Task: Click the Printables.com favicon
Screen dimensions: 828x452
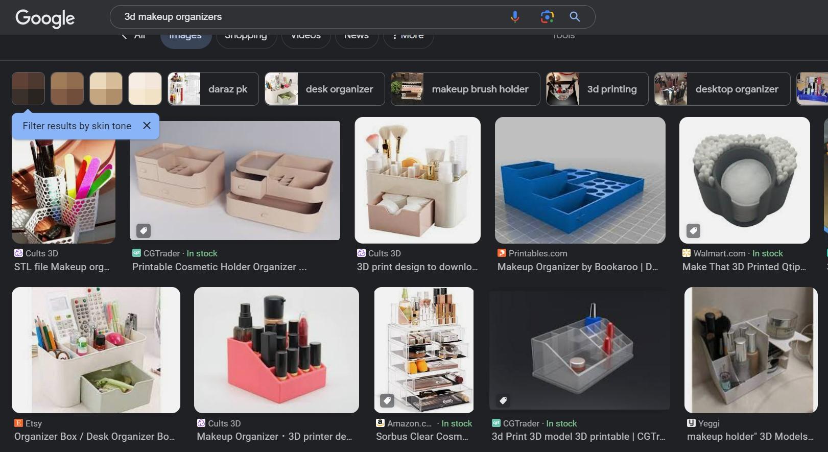Action: pos(502,253)
